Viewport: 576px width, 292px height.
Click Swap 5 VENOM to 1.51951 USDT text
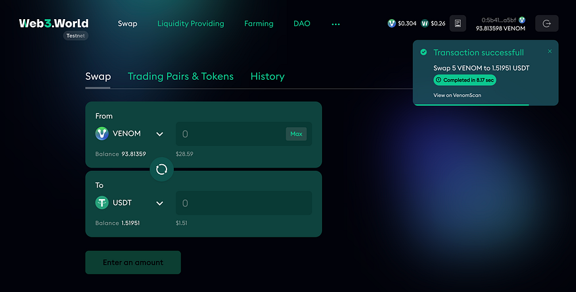click(x=481, y=68)
